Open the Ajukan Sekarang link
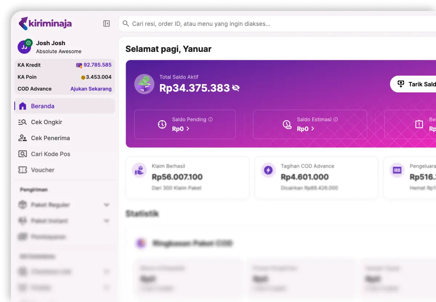 (91, 89)
